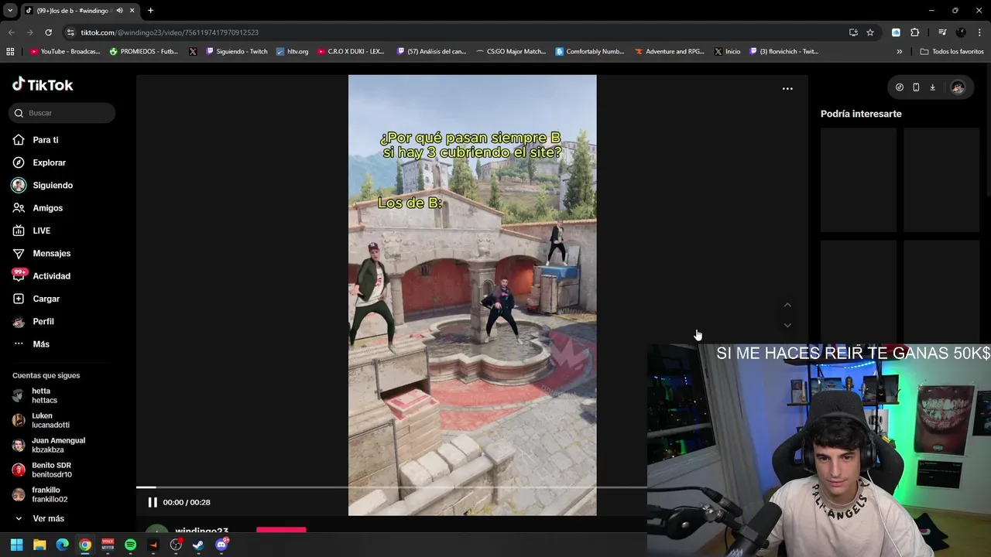991x557 pixels.
Task: Open the Chrome profile avatar
Action: 961,32
